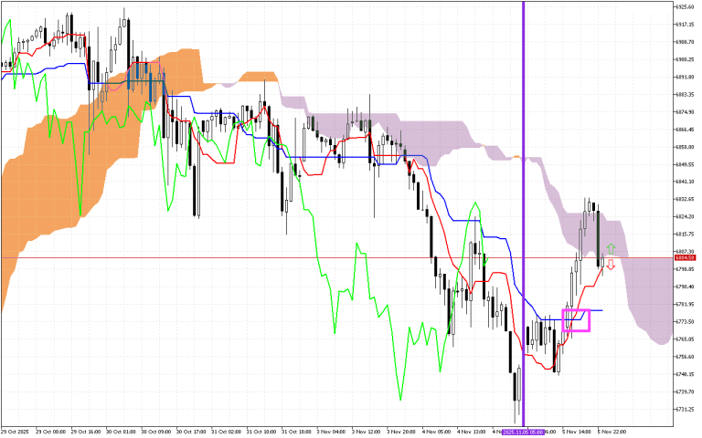The height and width of the screenshot is (438, 702).
Task: Click the 6773.50 price axis label
Action: click(686, 321)
